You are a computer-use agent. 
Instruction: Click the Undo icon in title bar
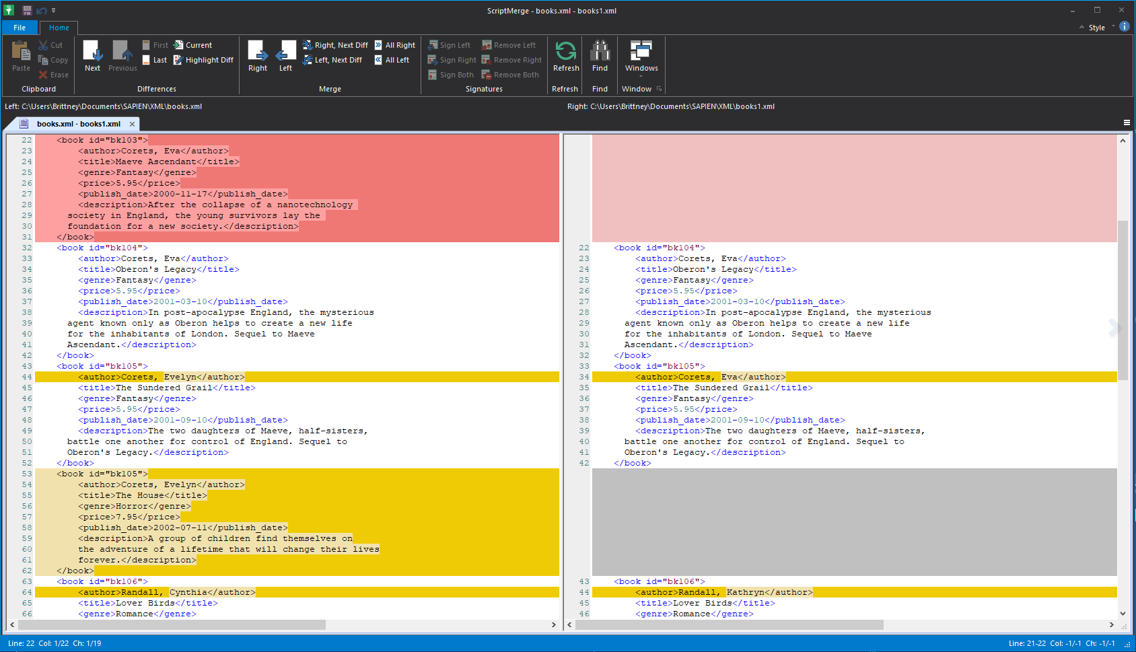tap(41, 10)
